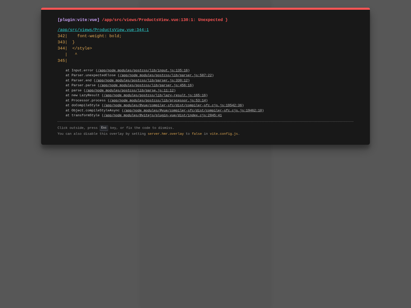Open parser.js:330:12 Parser.end stack link
Image resolution: width=411 pixels, height=308 pixels.
click(x=142, y=81)
